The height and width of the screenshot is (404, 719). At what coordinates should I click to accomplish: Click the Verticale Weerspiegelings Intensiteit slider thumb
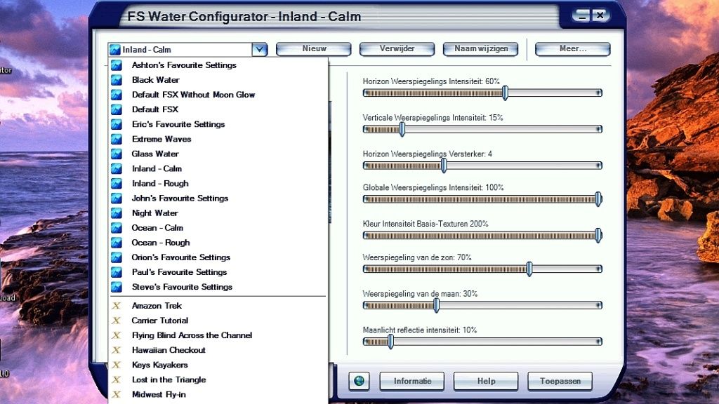[x=402, y=129]
